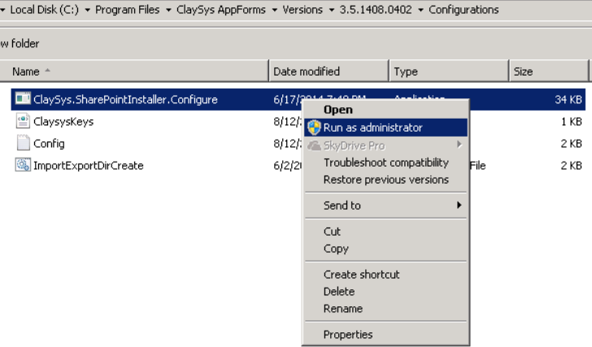592x347 pixels.
Task: Select Run as administrator
Action: [385, 128]
